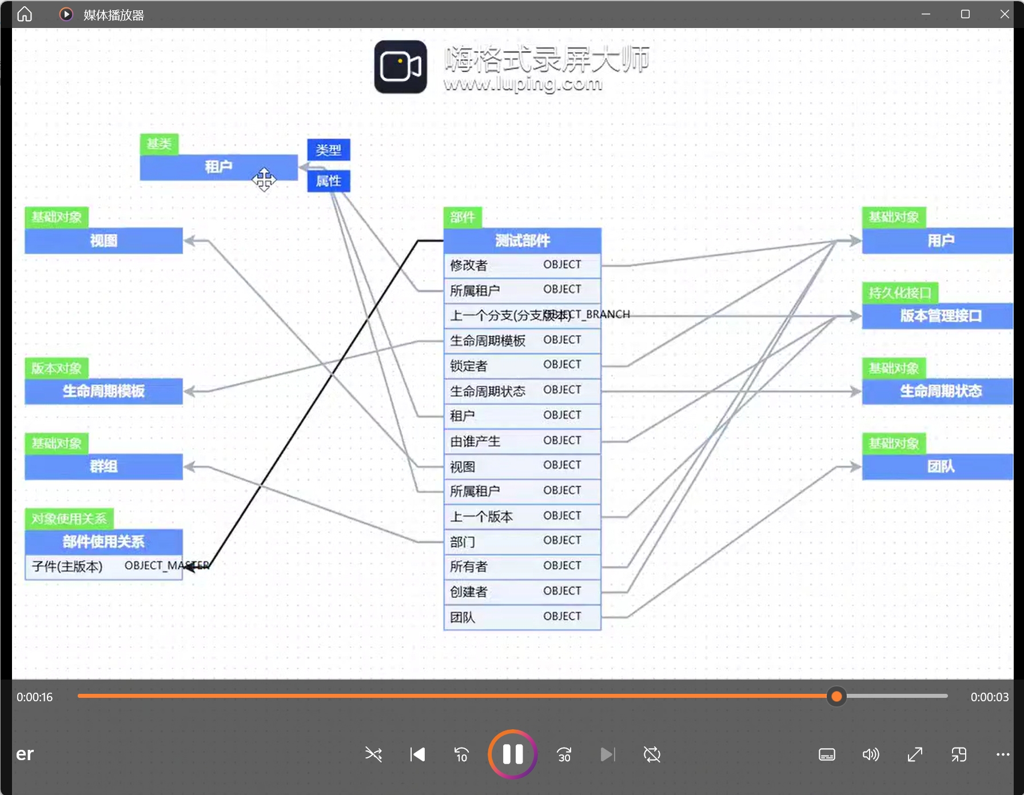Click the Media Player app icon
The image size is (1024, 795).
tap(66, 14)
